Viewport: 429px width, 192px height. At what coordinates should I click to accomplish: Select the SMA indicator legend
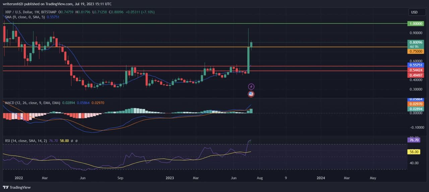25,17
